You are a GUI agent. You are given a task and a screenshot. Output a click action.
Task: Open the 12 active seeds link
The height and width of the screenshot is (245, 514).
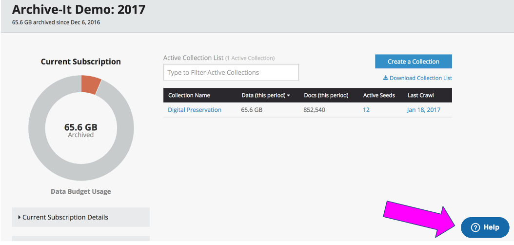tap(366, 110)
